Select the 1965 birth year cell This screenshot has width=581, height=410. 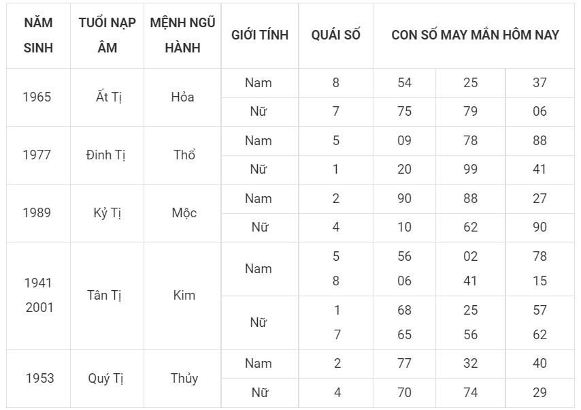pos(38,97)
